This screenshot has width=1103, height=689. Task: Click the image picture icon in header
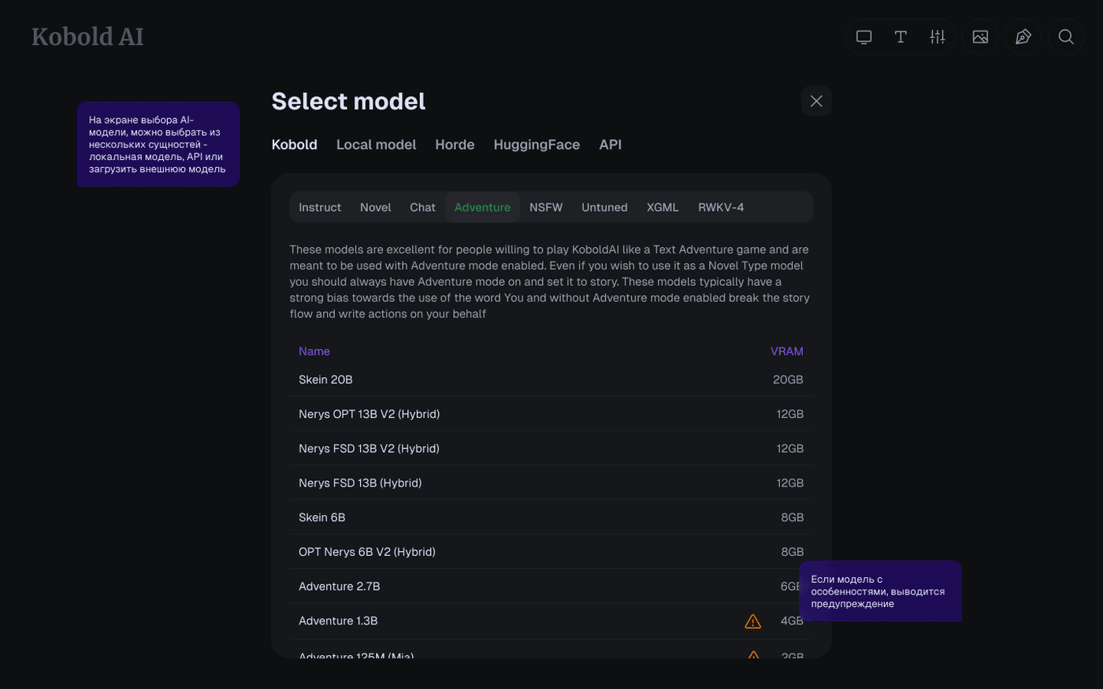tap(980, 37)
